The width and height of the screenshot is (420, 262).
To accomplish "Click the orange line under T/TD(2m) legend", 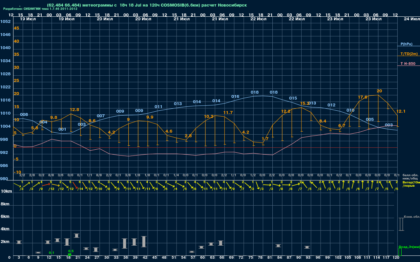I will click(x=409, y=56).
